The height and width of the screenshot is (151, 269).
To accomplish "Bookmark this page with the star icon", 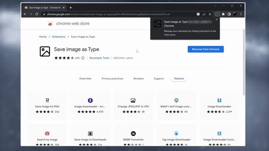I will click(x=210, y=14).
